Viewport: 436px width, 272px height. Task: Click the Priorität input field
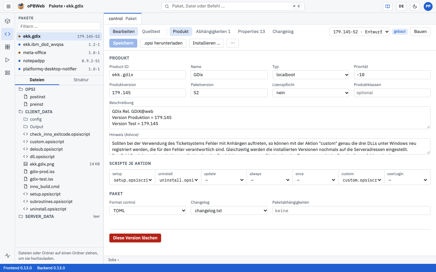click(x=392, y=75)
